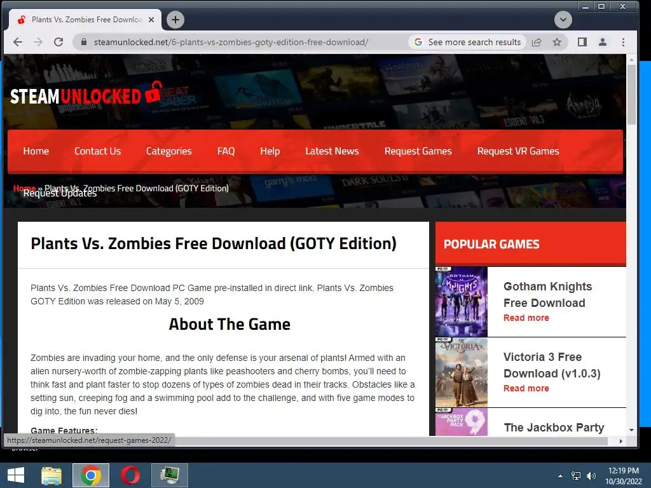
Task: Reload the page with the refresh icon
Action: 58,42
